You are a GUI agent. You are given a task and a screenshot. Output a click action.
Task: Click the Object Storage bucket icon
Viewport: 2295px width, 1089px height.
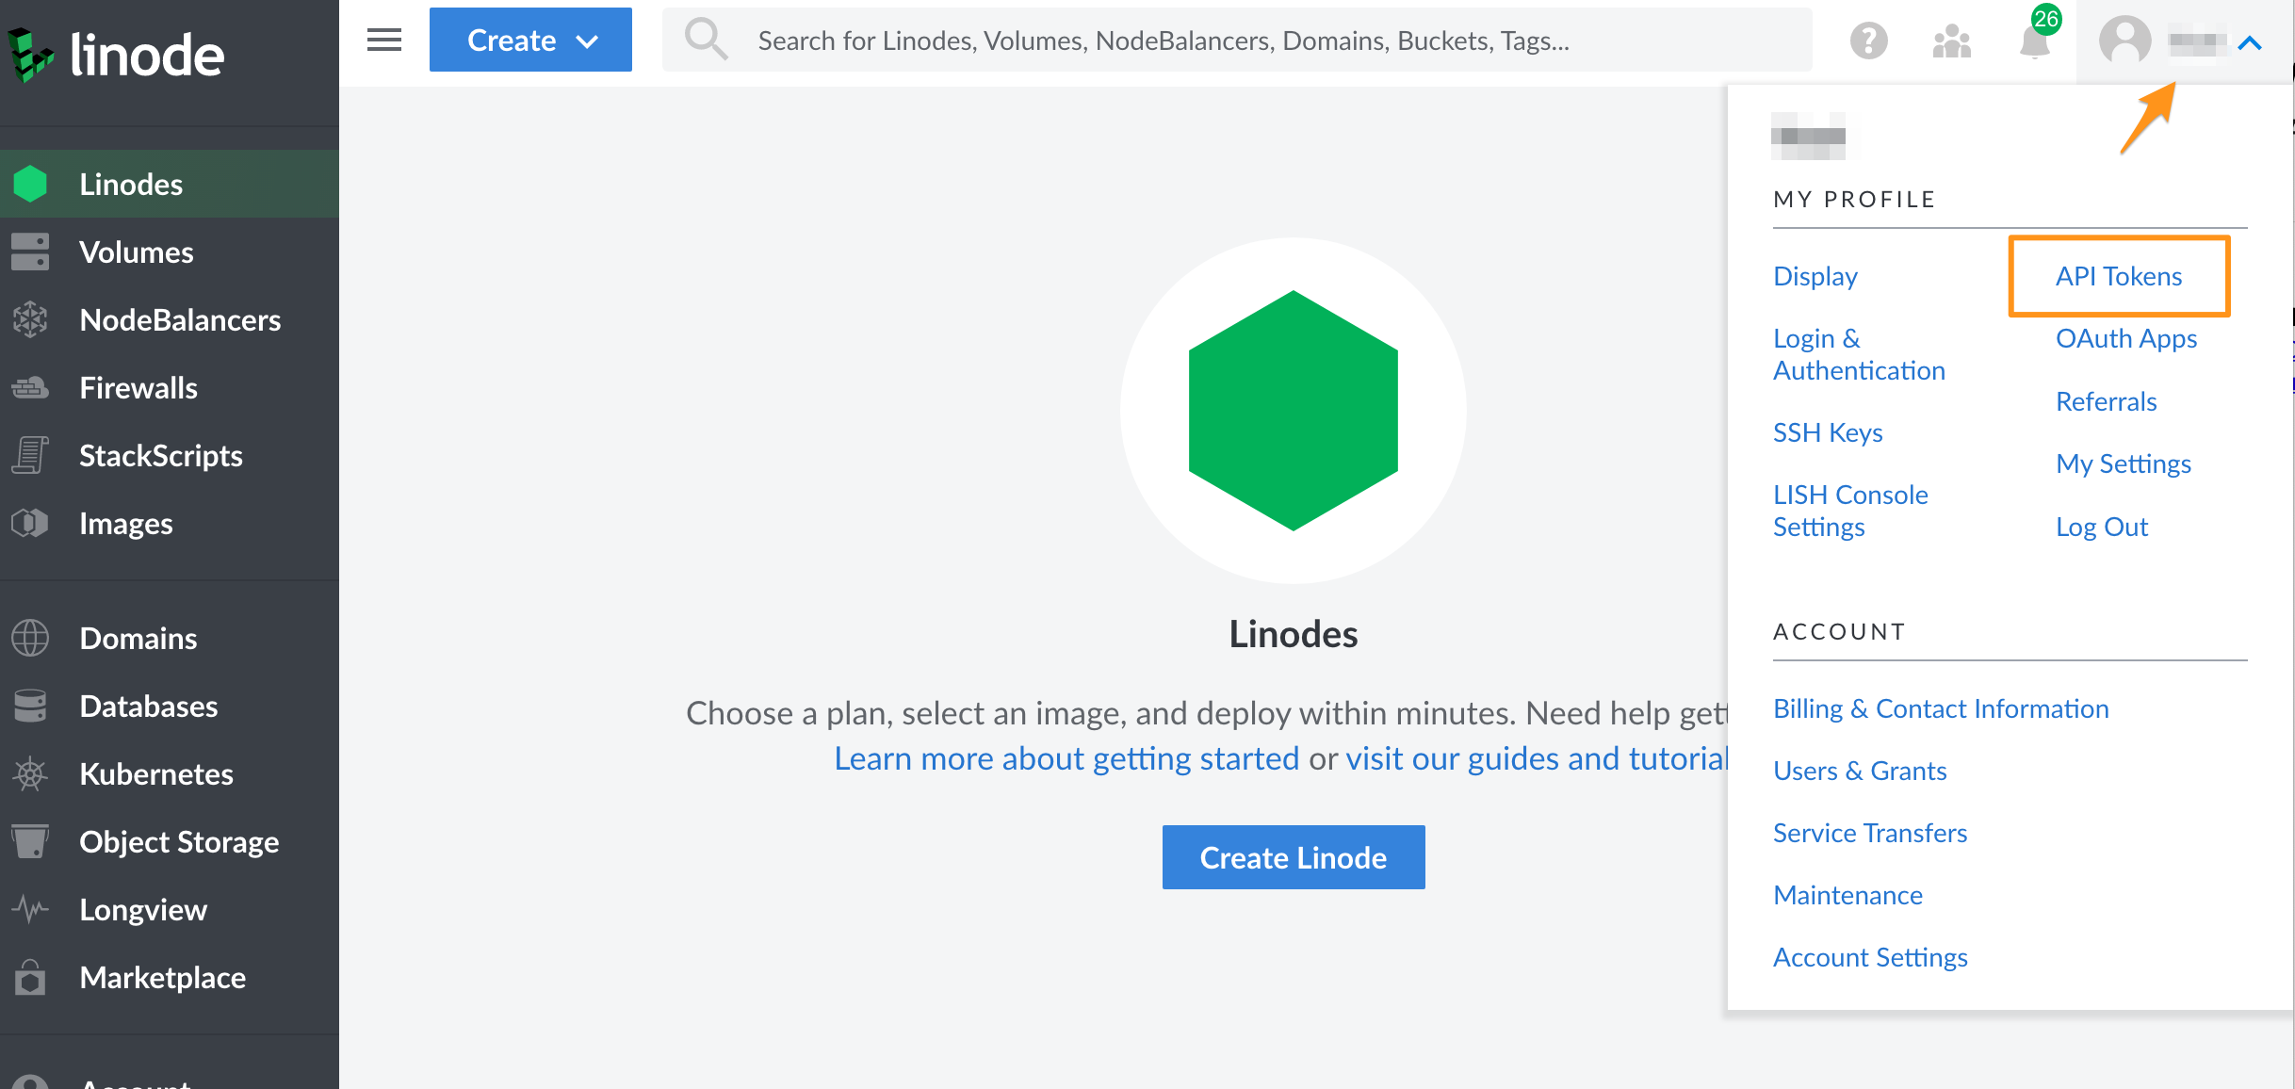click(30, 841)
